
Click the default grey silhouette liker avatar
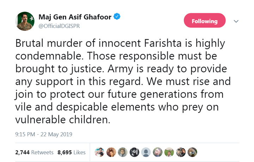[146, 152]
